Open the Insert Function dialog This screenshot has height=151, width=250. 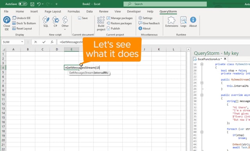[x=52, y=42]
